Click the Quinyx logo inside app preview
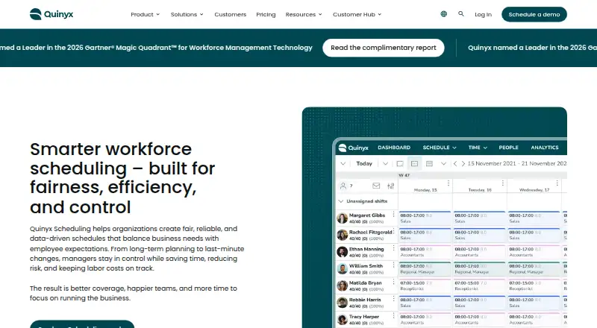Screen dimensions: 597x328 (353, 148)
